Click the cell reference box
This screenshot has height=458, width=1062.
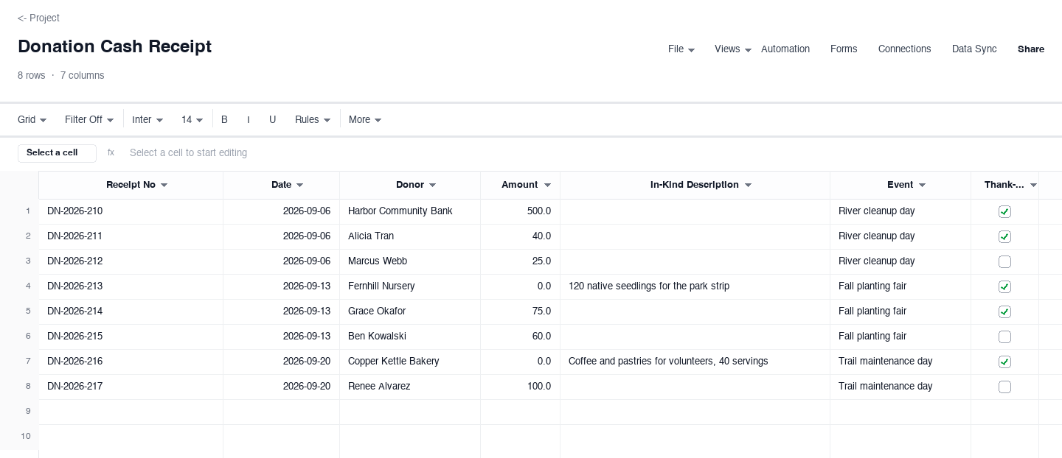[x=57, y=153]
